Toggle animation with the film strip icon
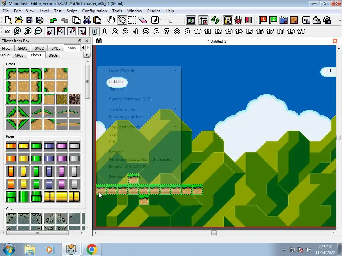The width and height of the screenshot is (342, 256). 191,20
